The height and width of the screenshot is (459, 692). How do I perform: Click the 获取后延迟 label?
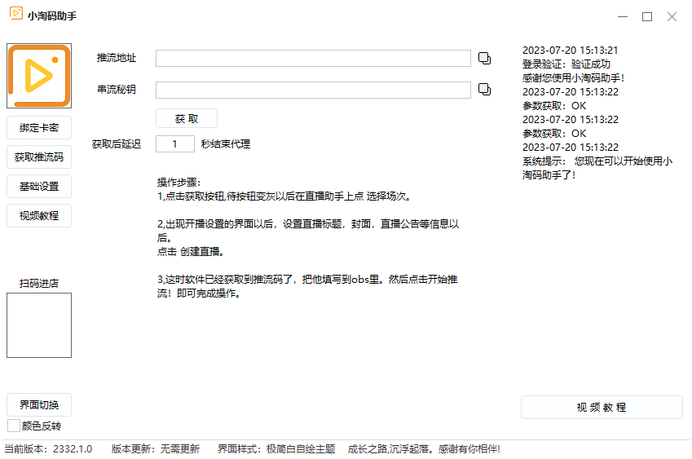[x=117, y=144]
